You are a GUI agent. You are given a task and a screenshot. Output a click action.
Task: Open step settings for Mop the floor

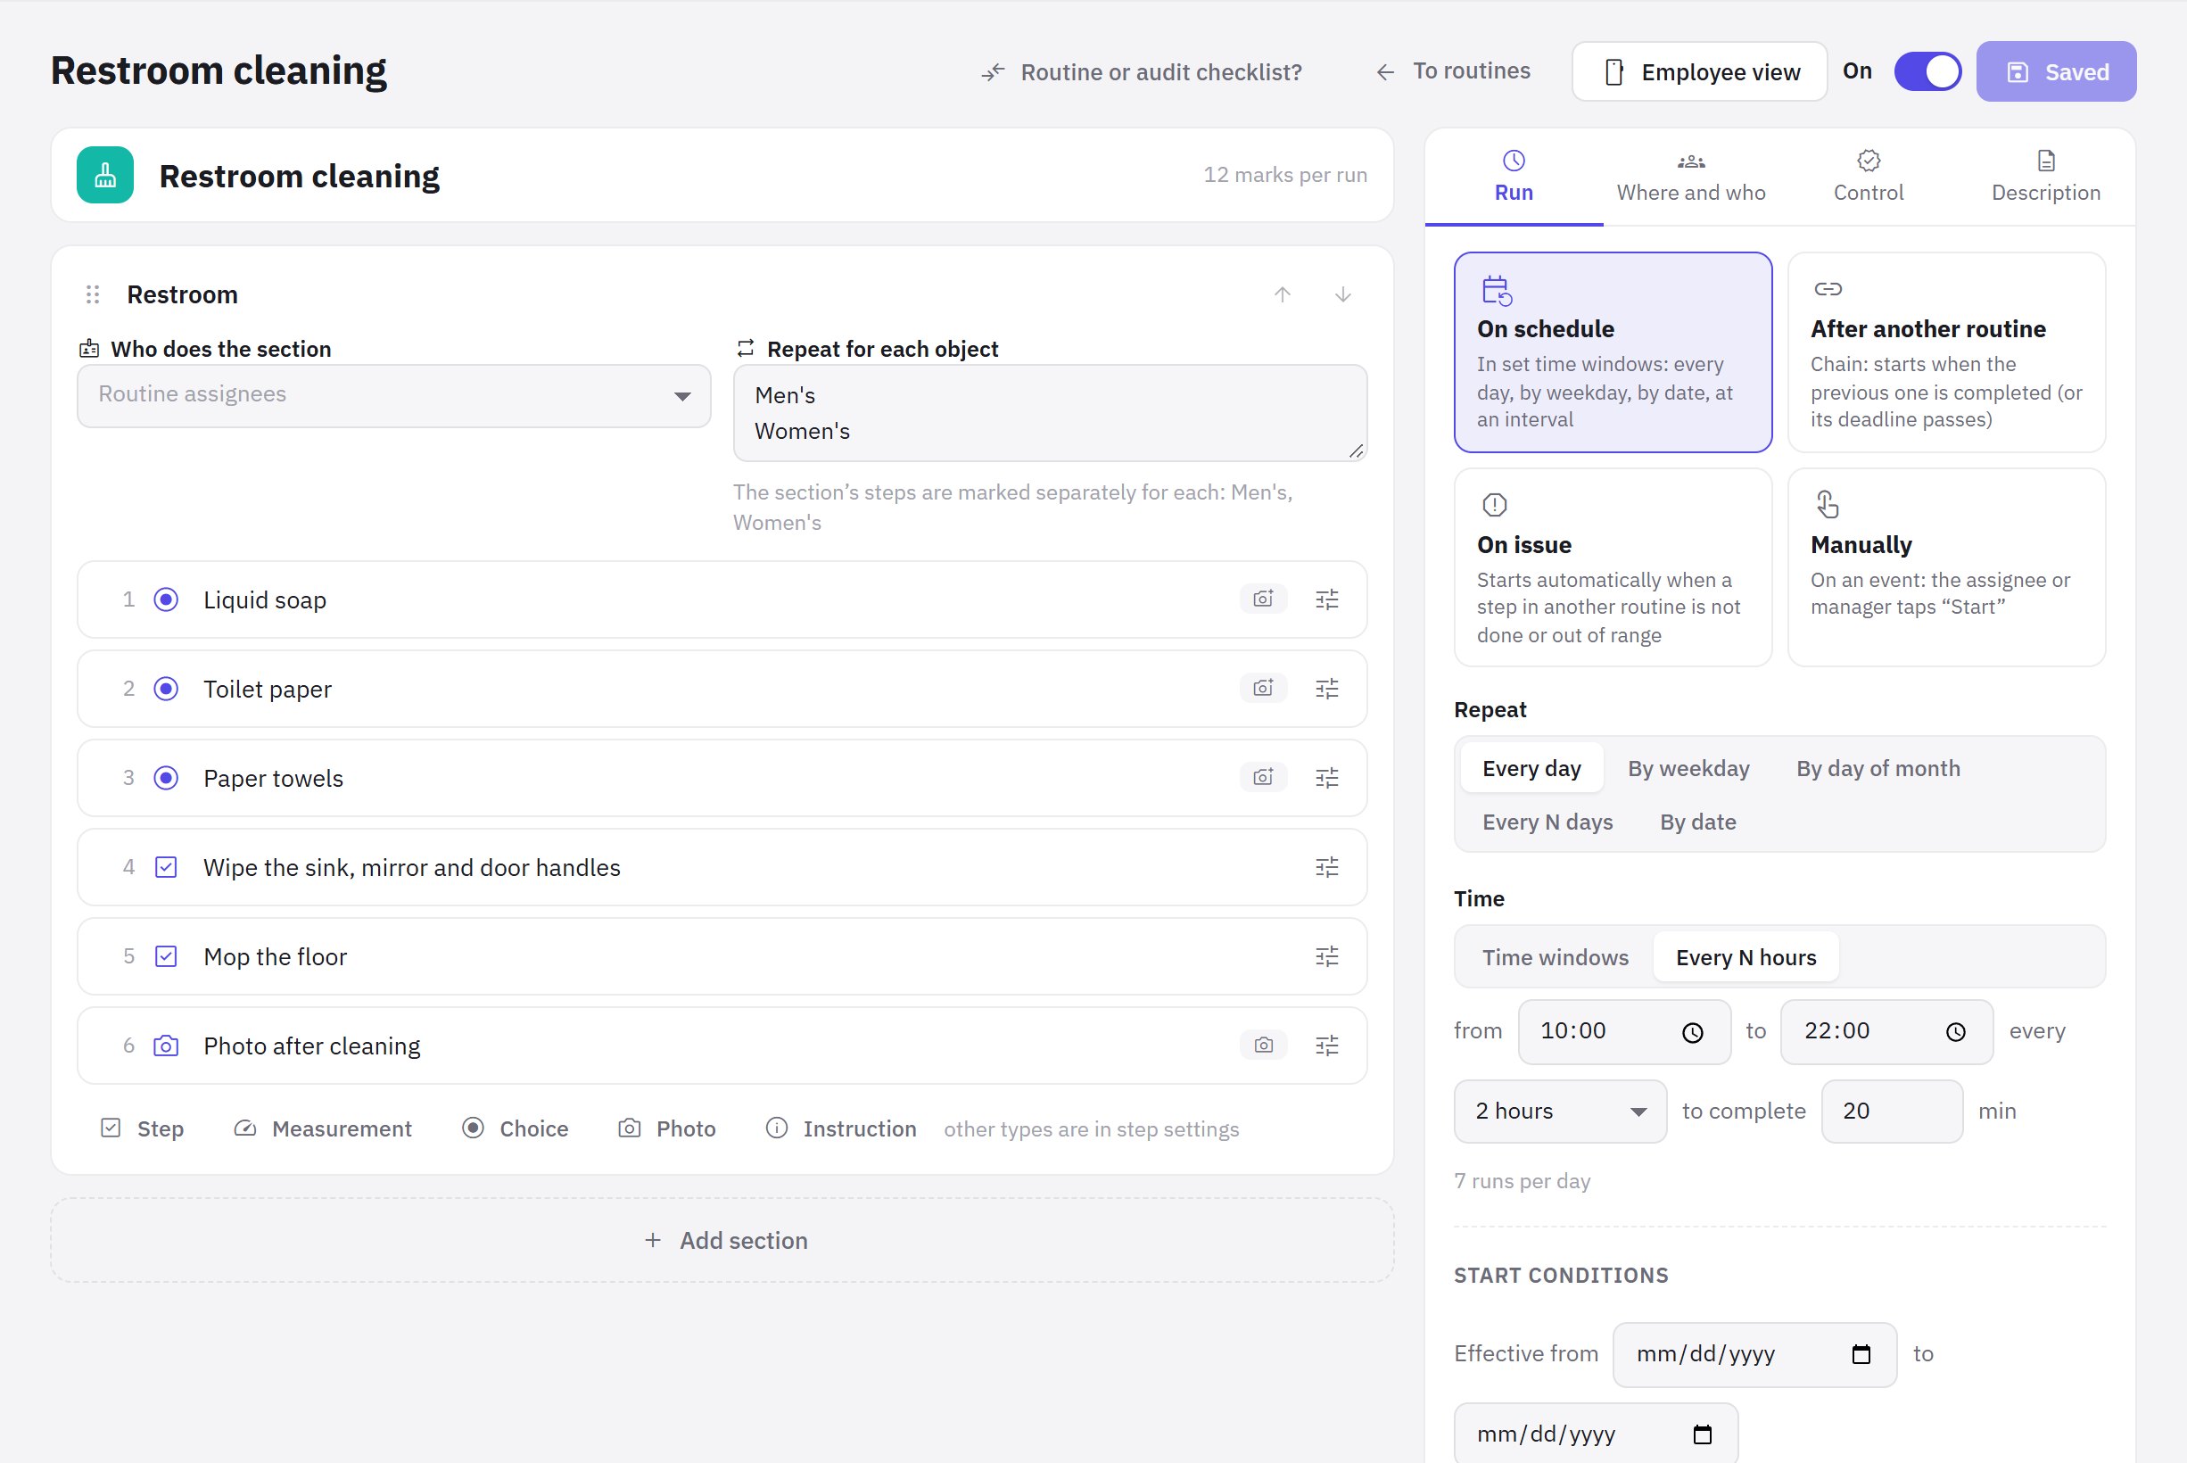pyautogui.click(x=1326, y=956)
